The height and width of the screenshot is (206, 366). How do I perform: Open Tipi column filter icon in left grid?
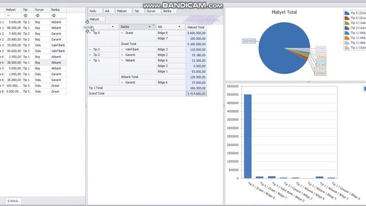click(x=25, y=15)
